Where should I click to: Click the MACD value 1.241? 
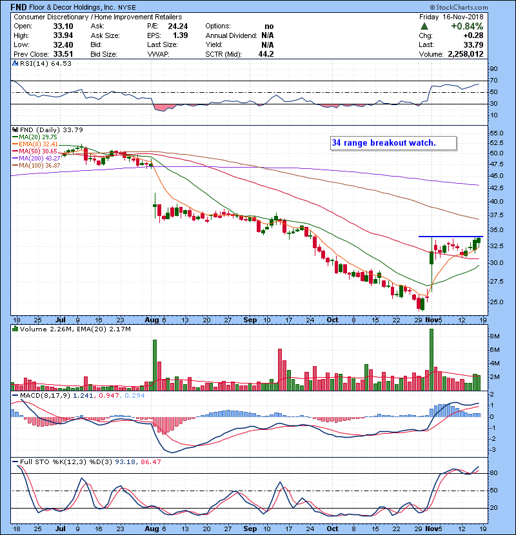point(83,396)
